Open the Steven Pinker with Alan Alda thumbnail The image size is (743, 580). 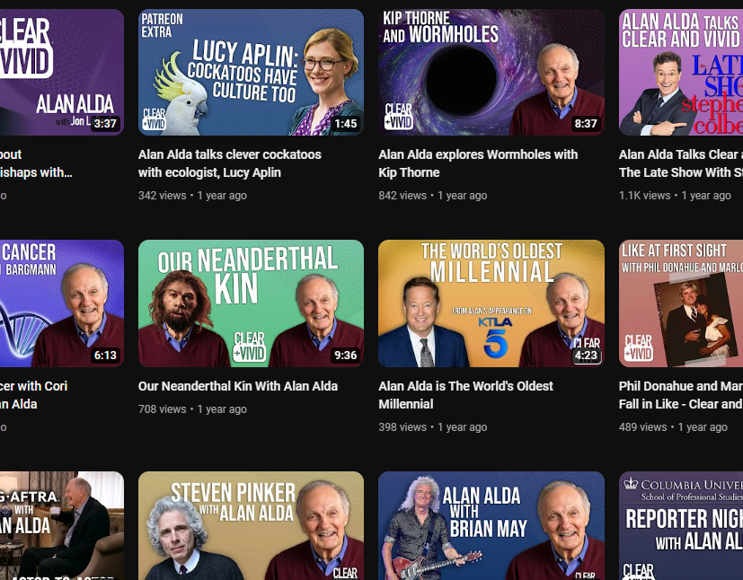252,525
